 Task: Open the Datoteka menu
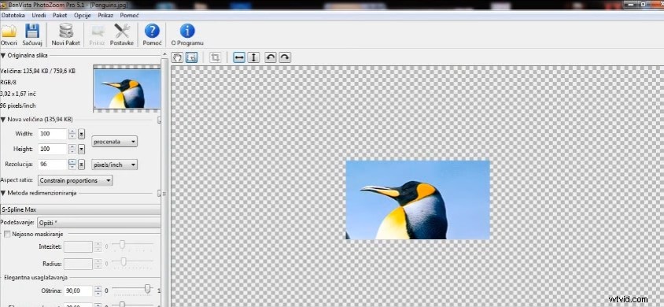point(13,15)
